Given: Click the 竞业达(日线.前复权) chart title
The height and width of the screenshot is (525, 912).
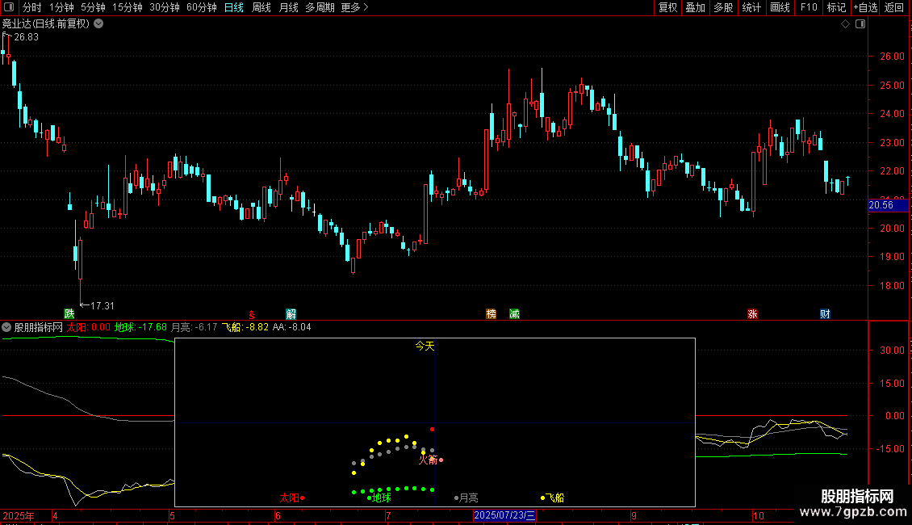Looking at the screenshot, I should (46, 24).
